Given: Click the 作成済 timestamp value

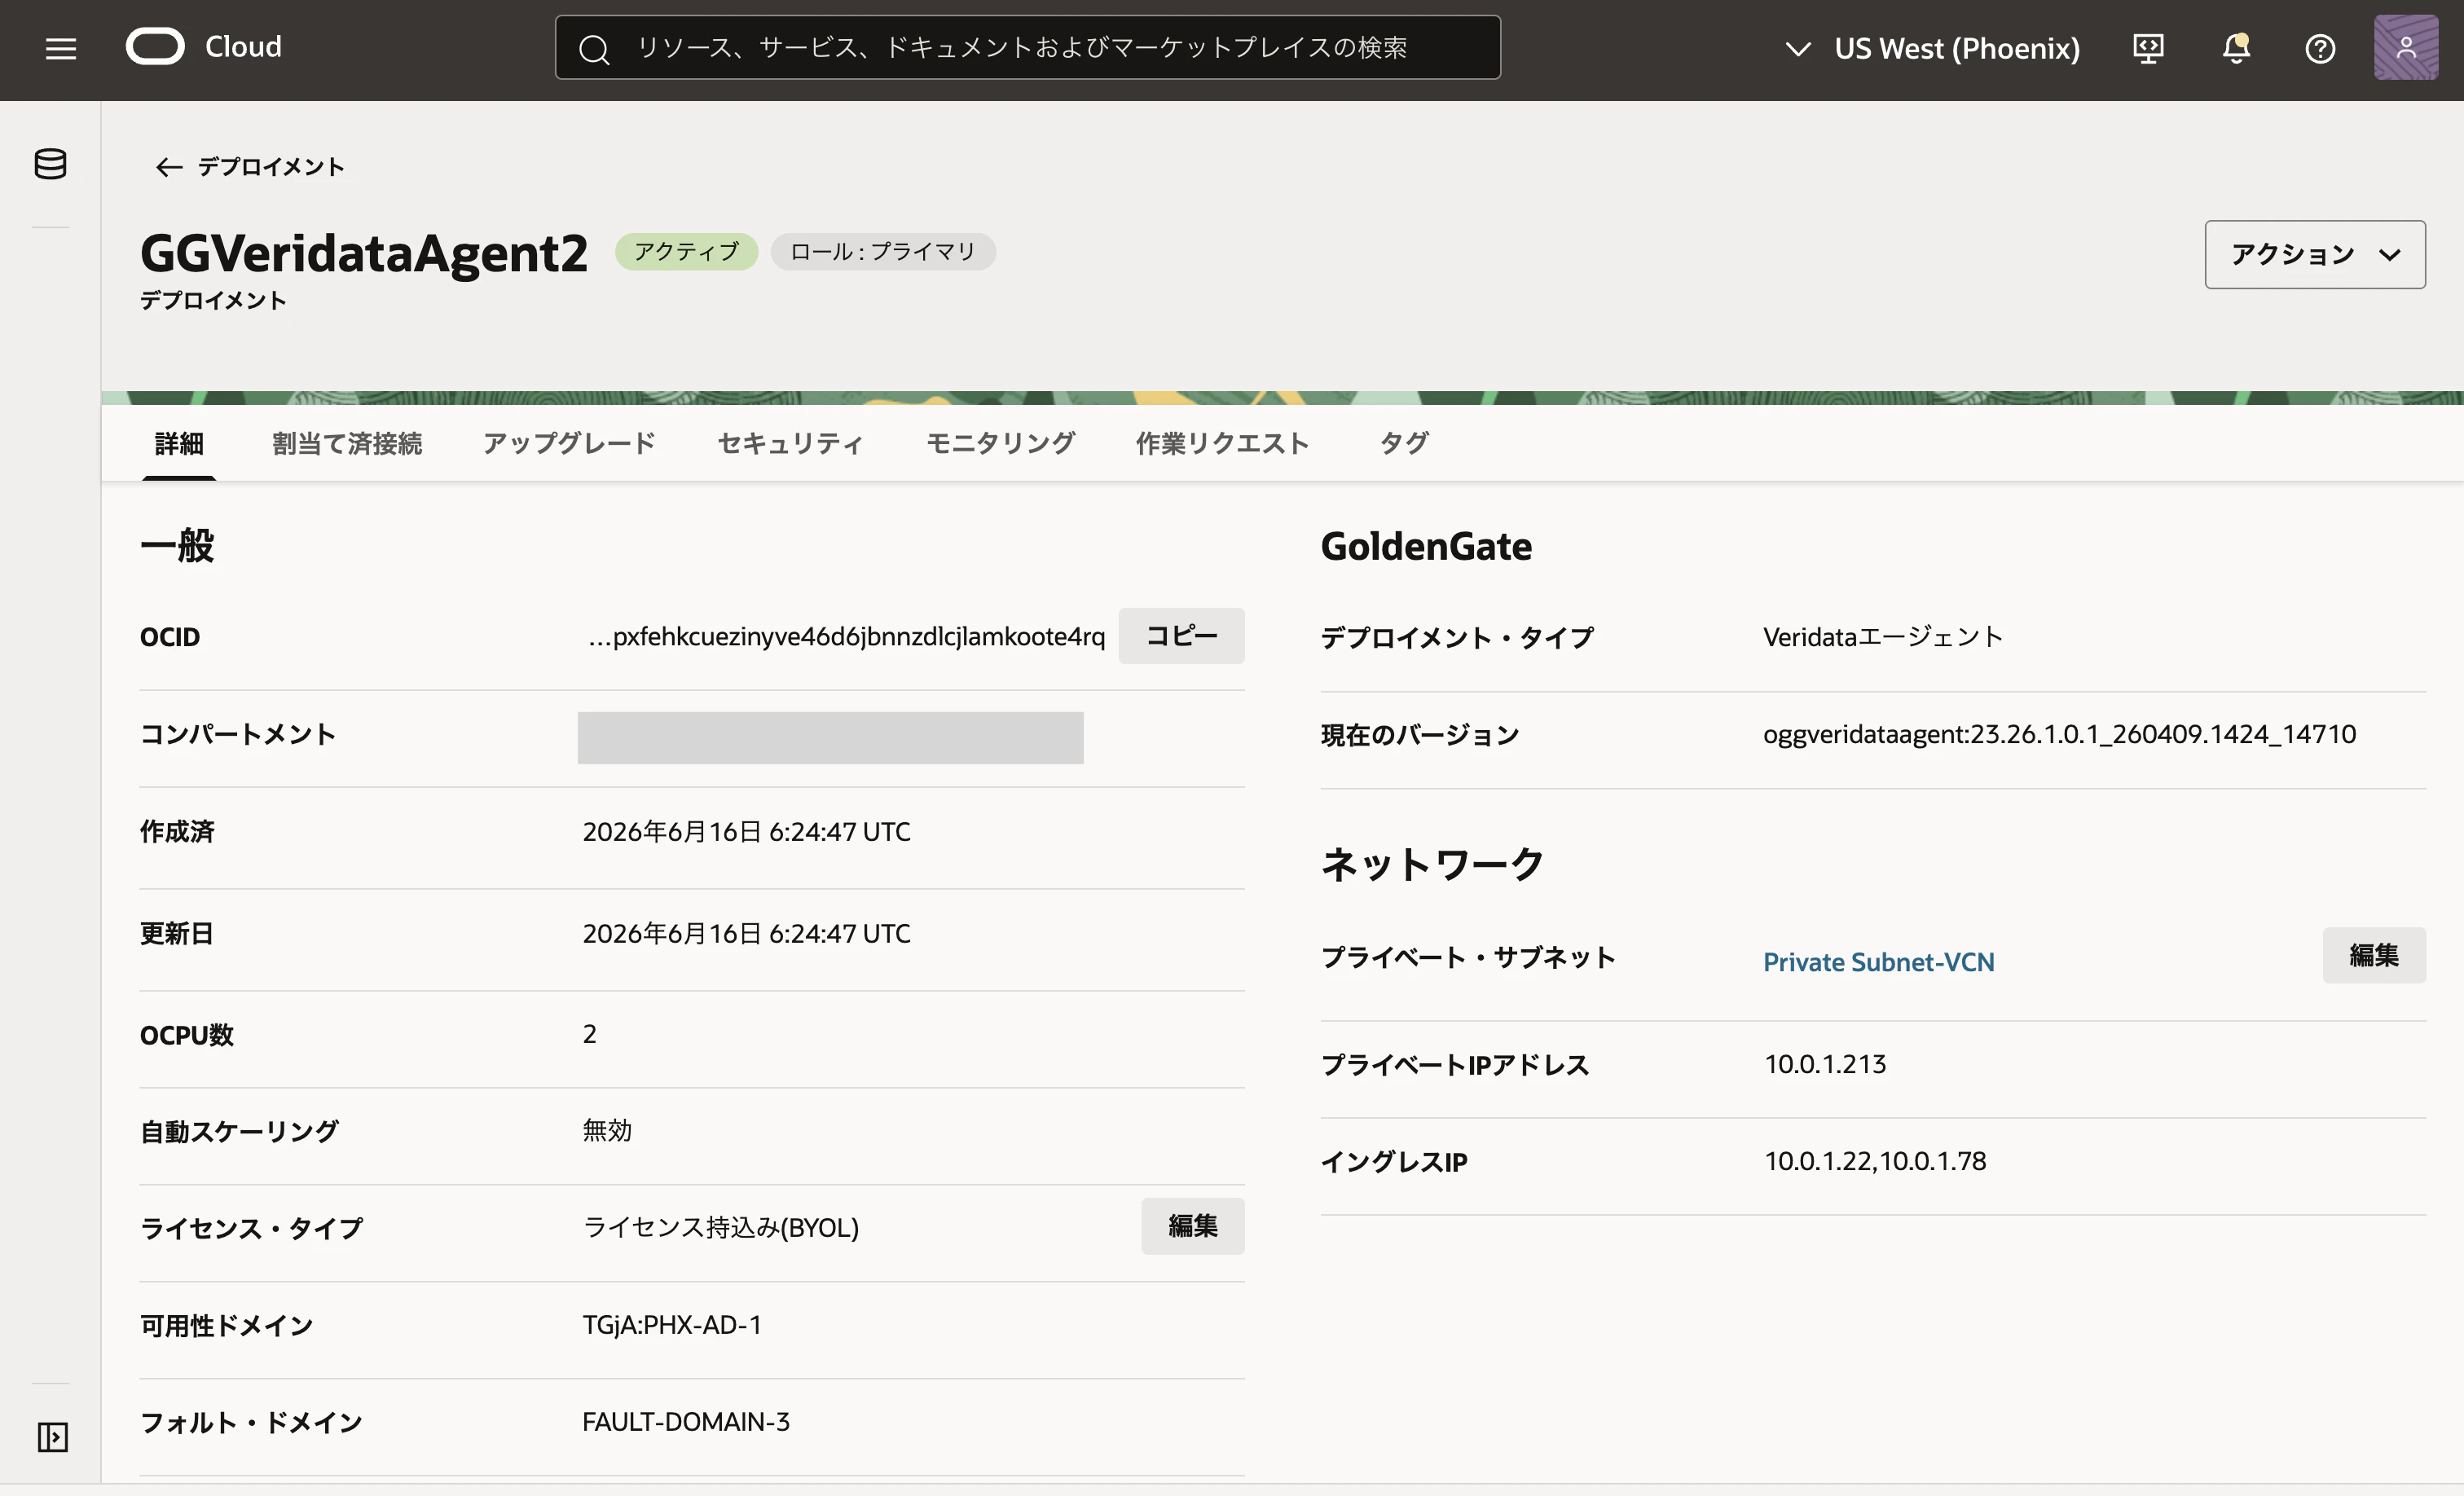Looking at the screenshot, I should 746,832.
